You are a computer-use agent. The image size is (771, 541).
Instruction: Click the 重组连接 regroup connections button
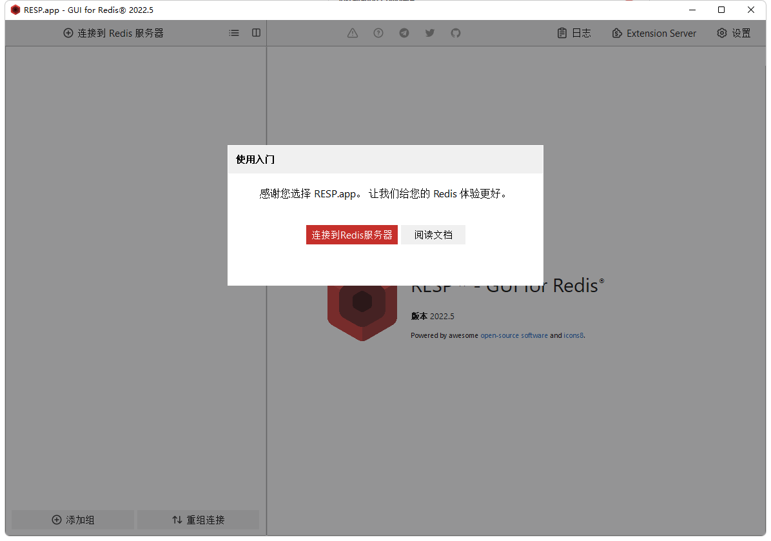(198, 520)
